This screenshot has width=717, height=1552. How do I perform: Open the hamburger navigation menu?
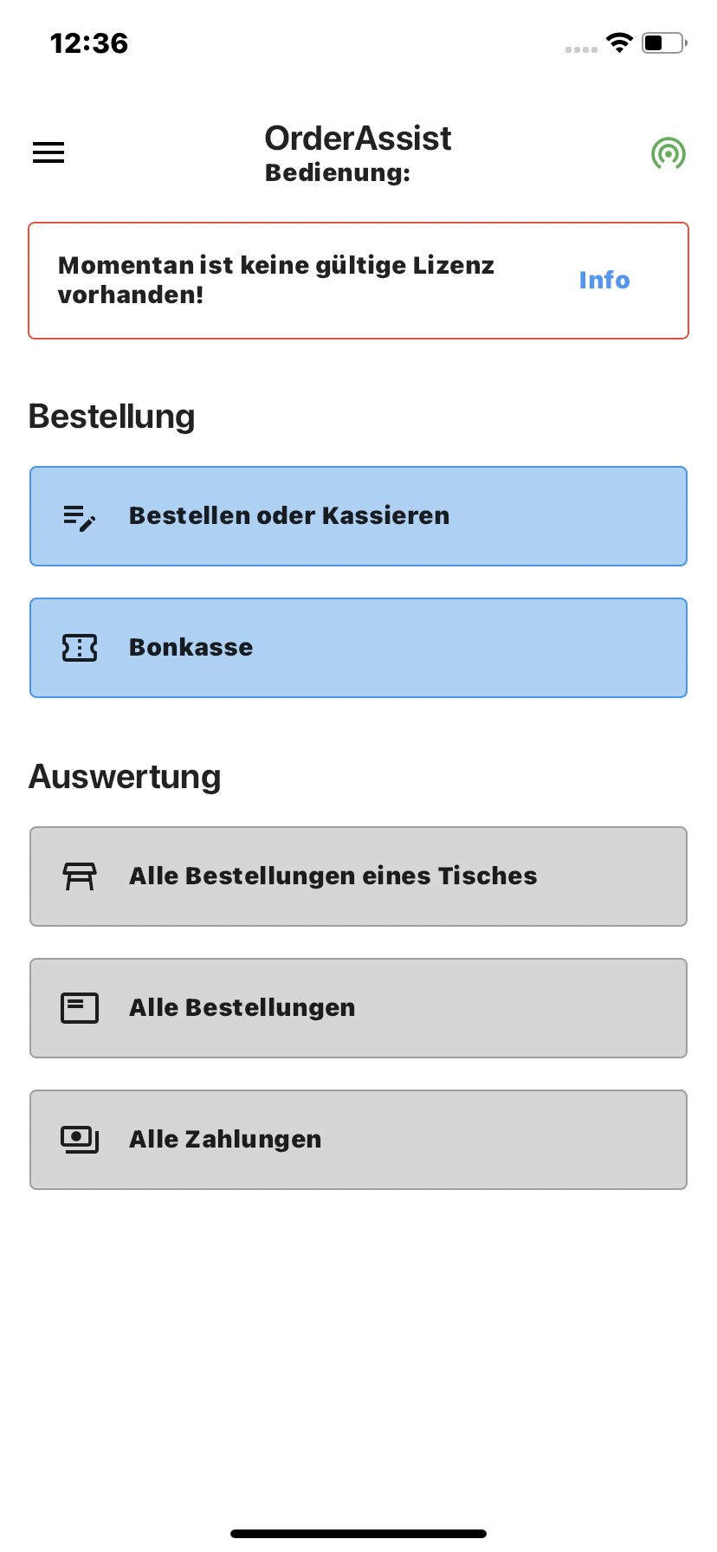[x=48, y=153]
